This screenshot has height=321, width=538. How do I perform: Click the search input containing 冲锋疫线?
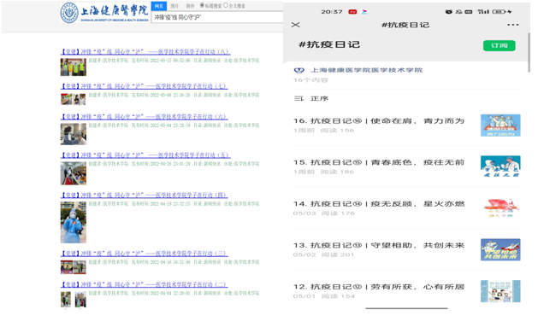[x=217, y=17]
